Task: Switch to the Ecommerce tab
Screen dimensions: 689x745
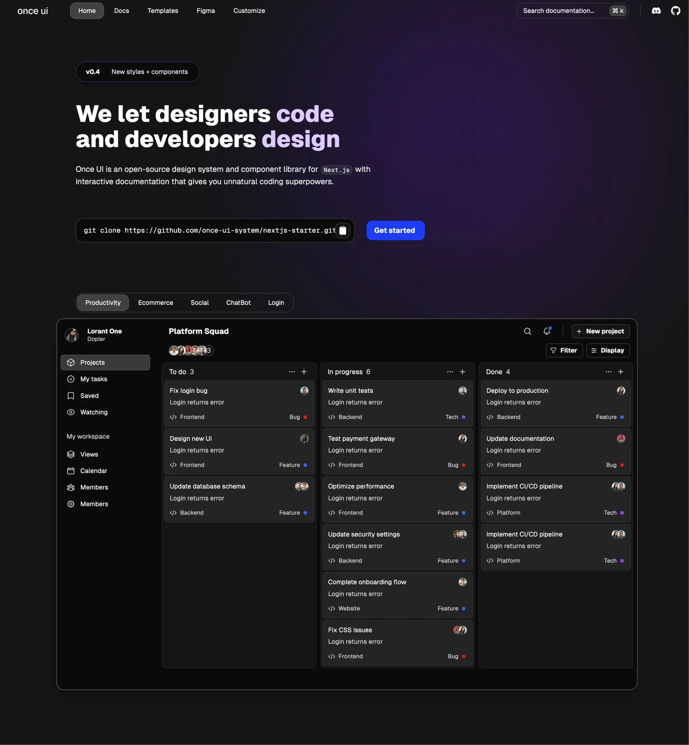Action: click(155, 303)
